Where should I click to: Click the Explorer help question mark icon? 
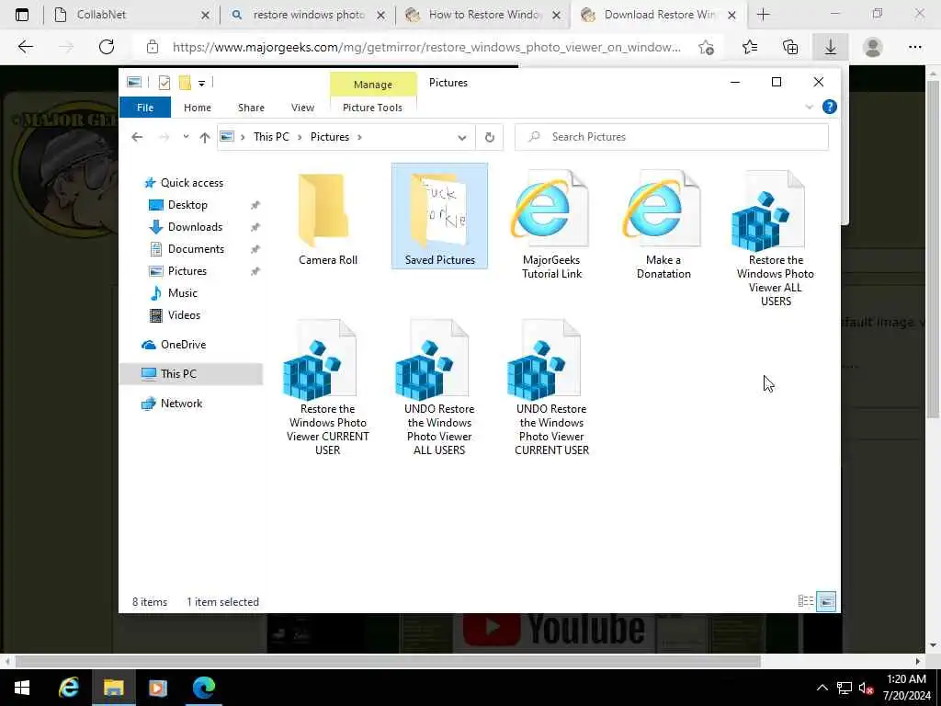pos(830,107)
